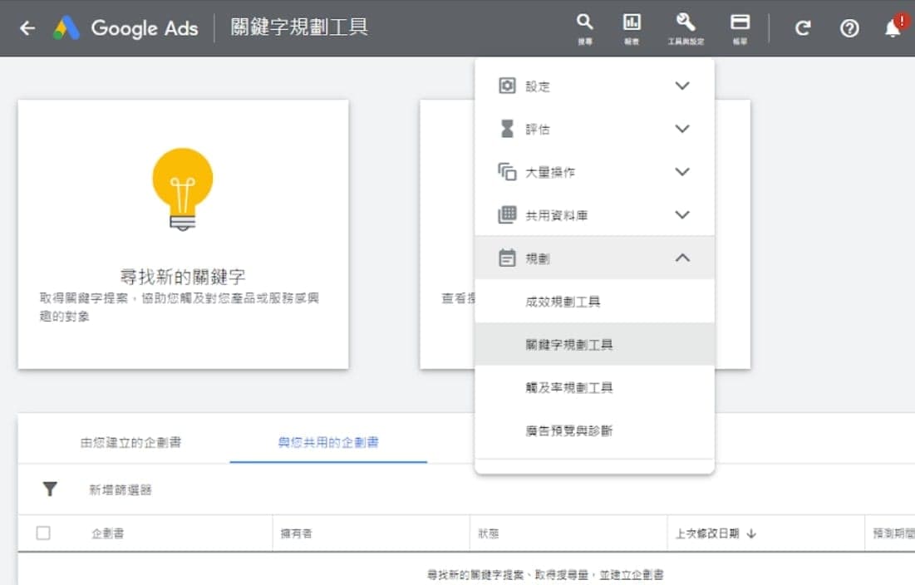The height and width of the screenshot is (585, 915).
Task: Expand the 評估 section chevron
Action: point(682,128)
